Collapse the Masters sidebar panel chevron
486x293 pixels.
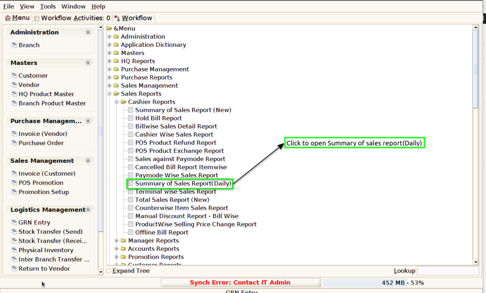click(x=88, y=63)
